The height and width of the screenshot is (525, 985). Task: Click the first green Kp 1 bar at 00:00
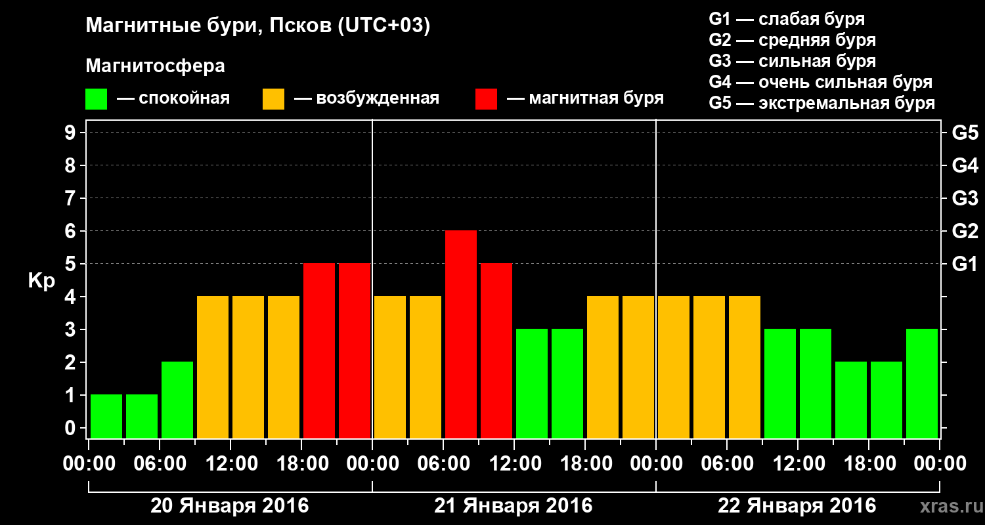pyautogui.click(x=106, y=416)
